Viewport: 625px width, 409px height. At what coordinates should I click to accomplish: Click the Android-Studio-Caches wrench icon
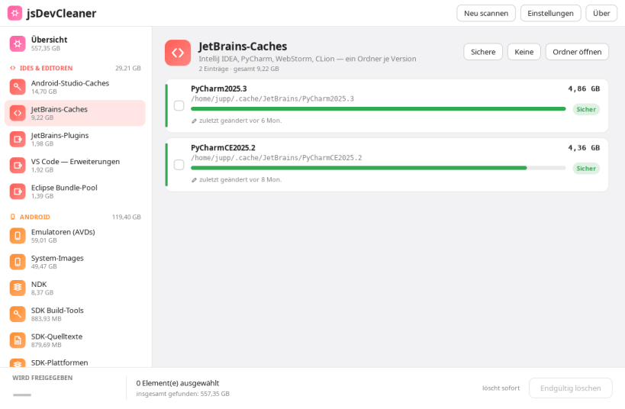pyautogui.click(x=18, y=87)
